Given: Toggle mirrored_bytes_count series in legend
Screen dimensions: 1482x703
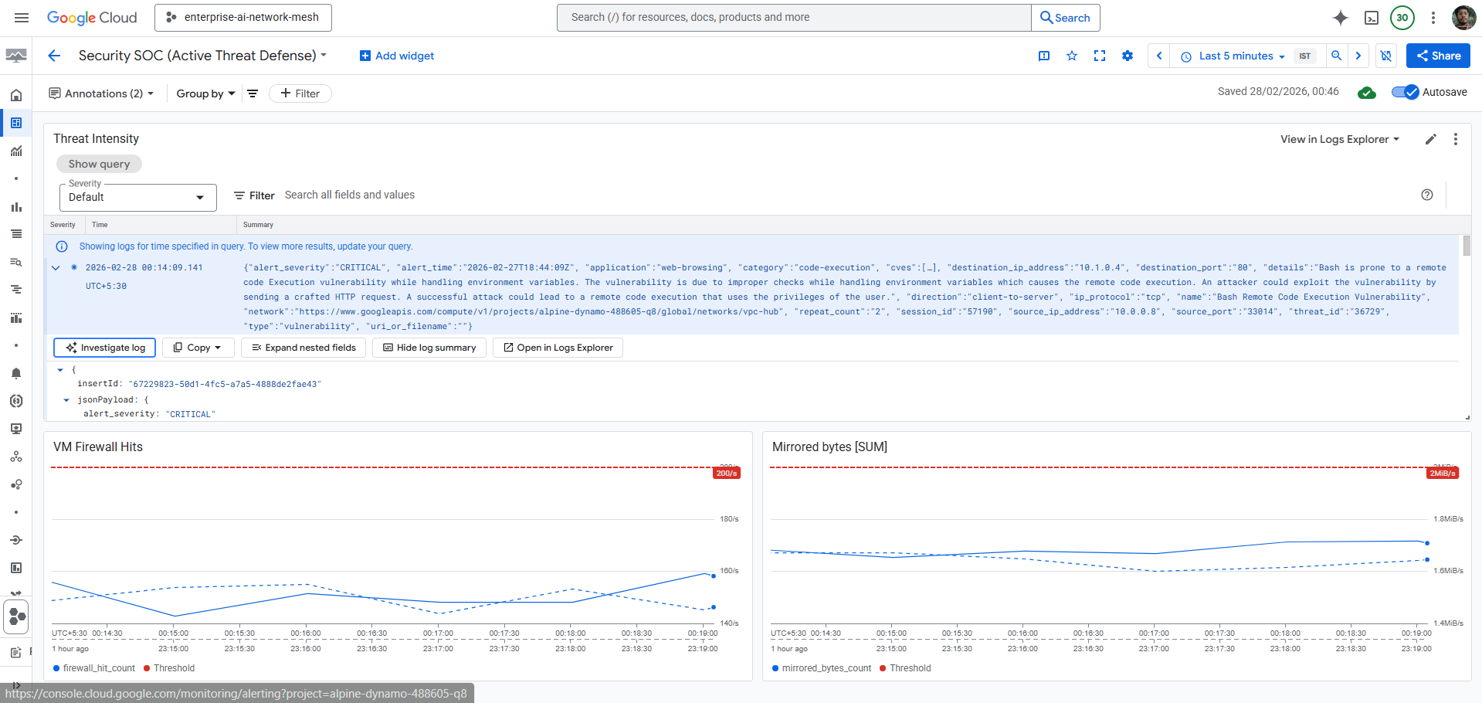Looking at the screenshot, I should click(x=822, y=668).
